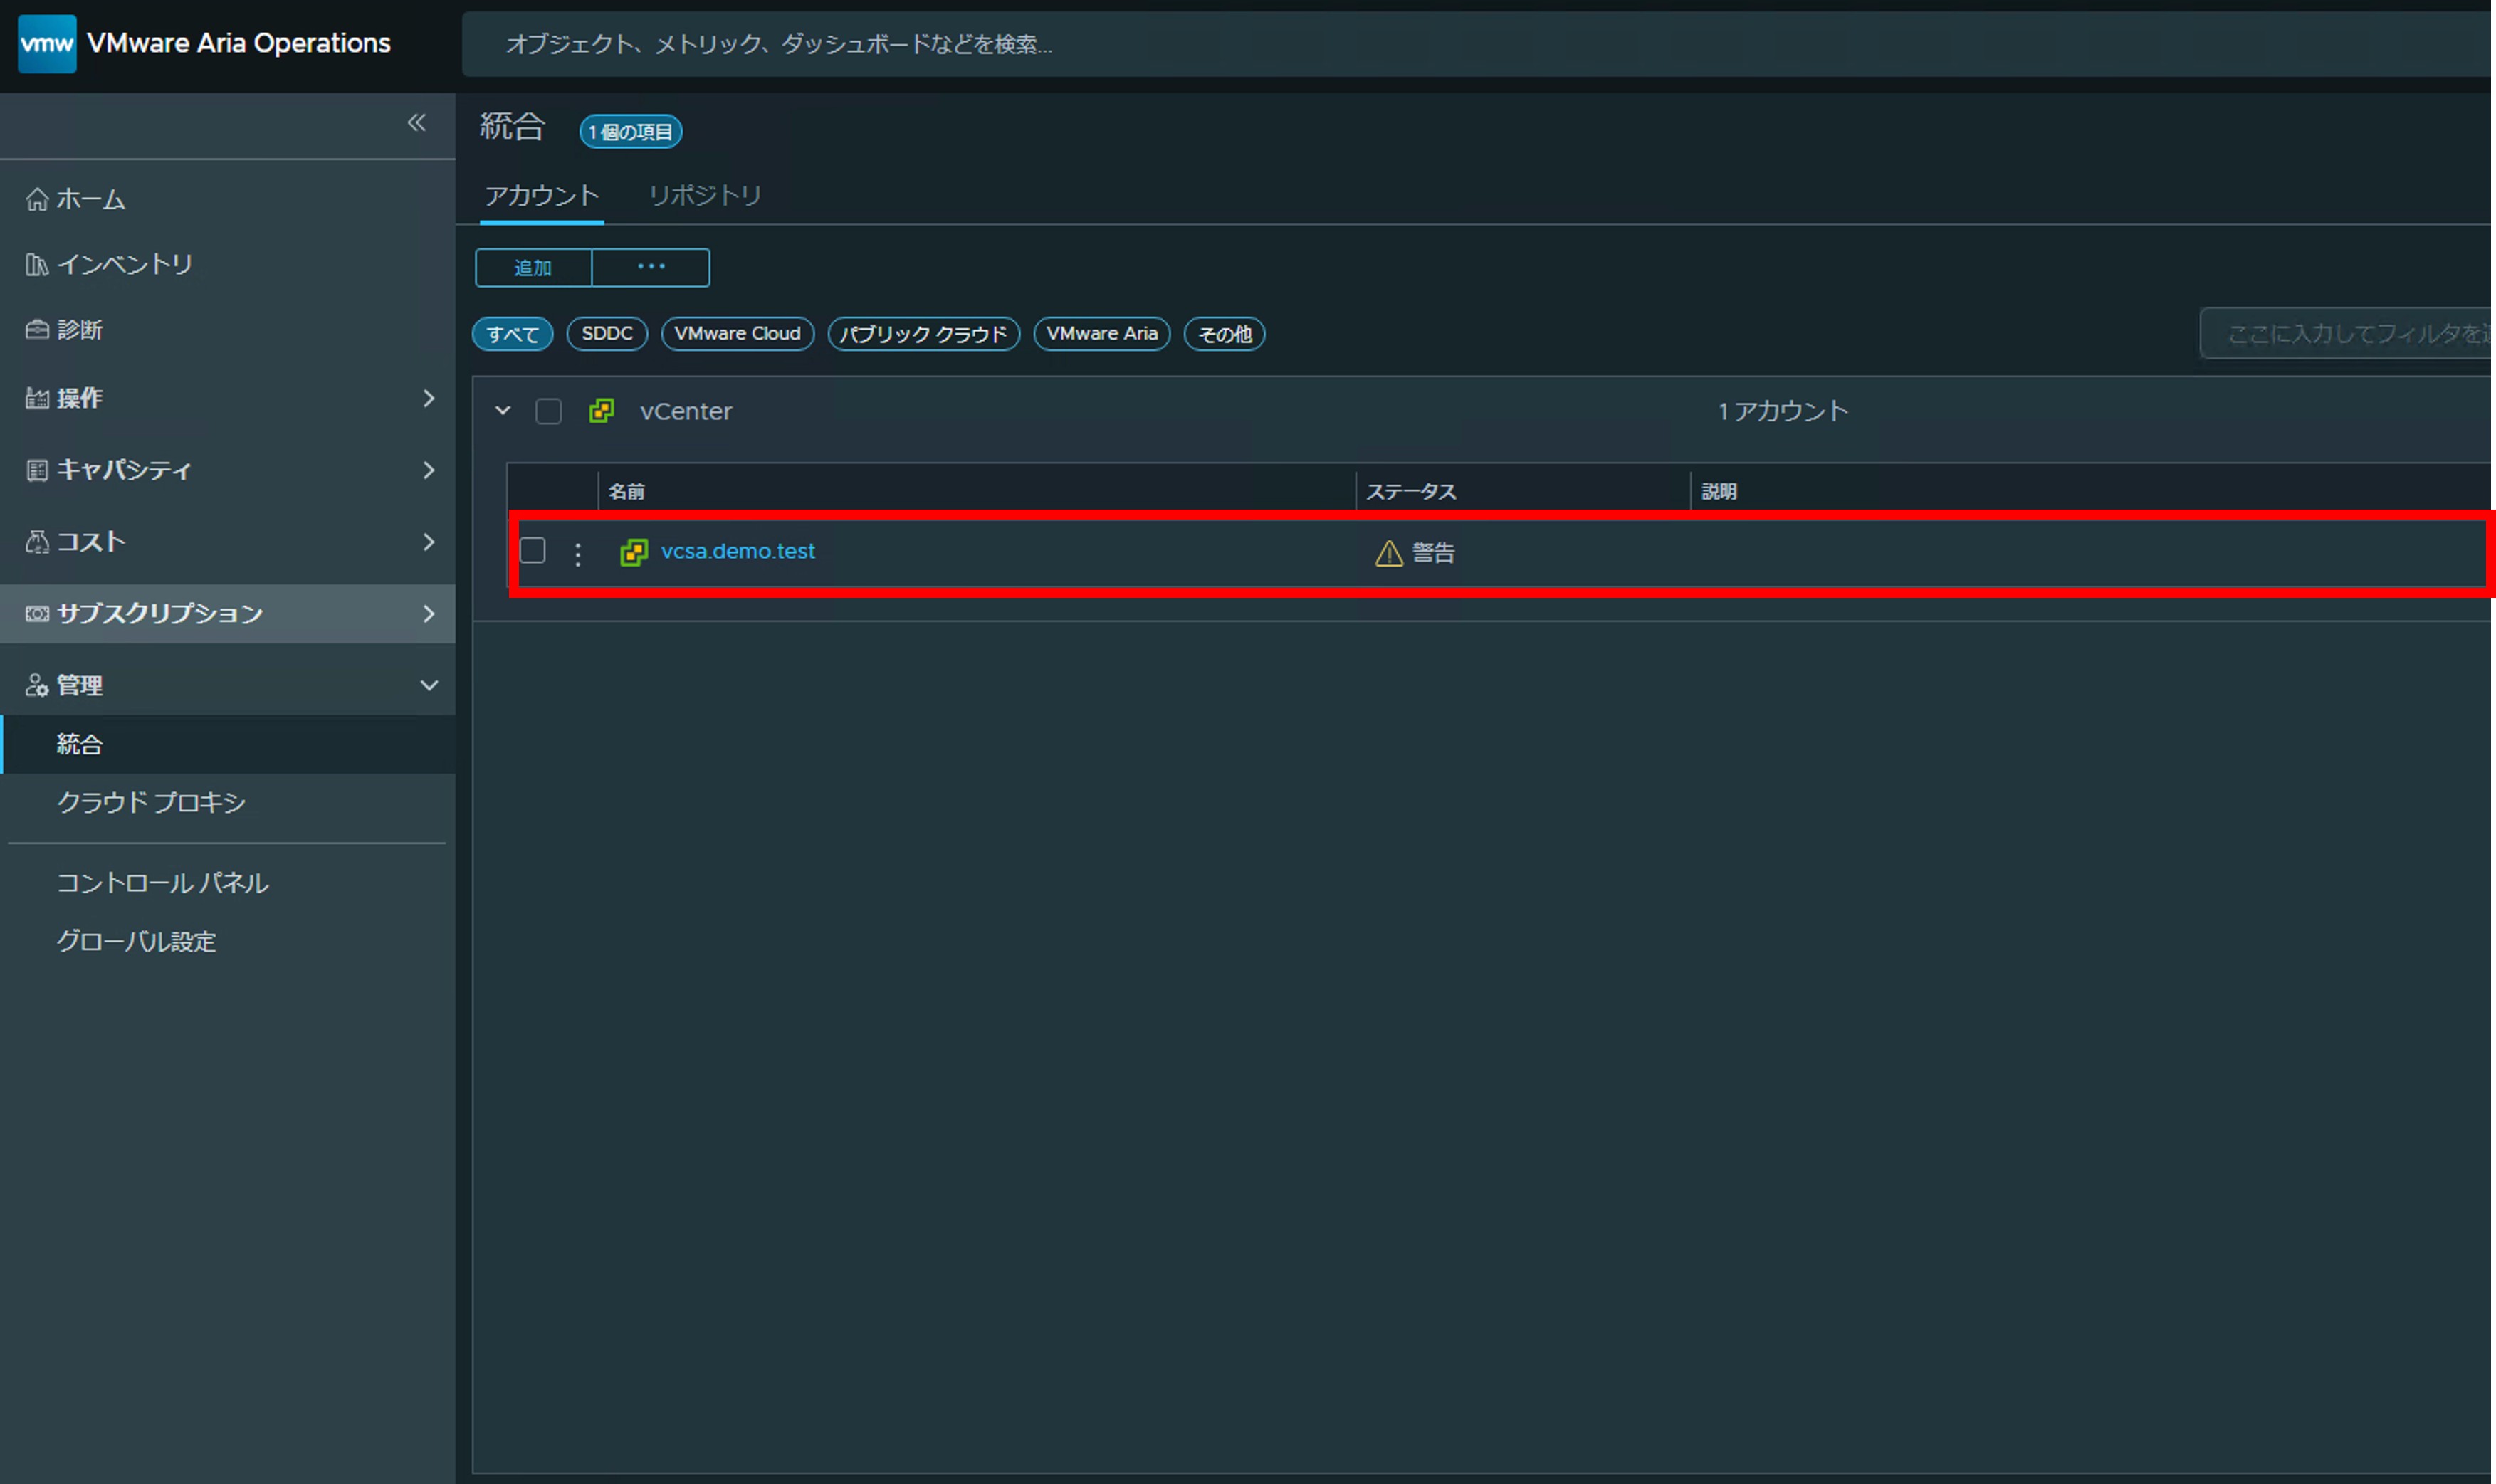The height and width of the screenshot is (1484, 2496).
Task: Click the 1個の項目 badge
Action: tap(631, 132)
